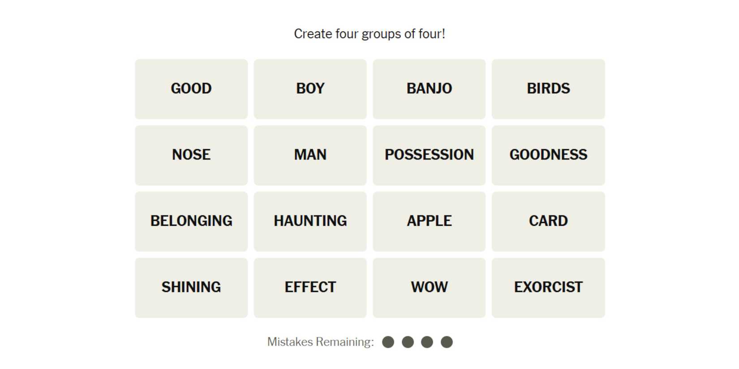This screenshot has width=739, height=369.
Task: Click the 'Mistakes Remaining:' label
Action: point(320,342)
